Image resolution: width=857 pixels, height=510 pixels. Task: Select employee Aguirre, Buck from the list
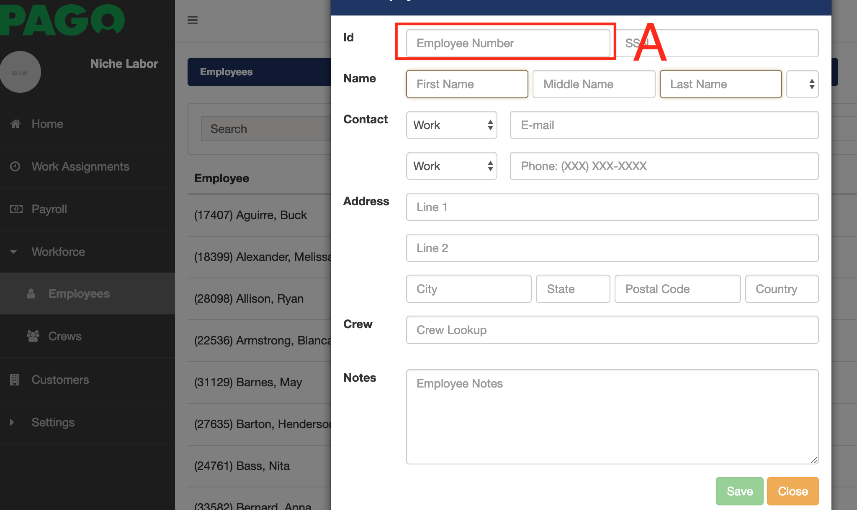(250, 215)
